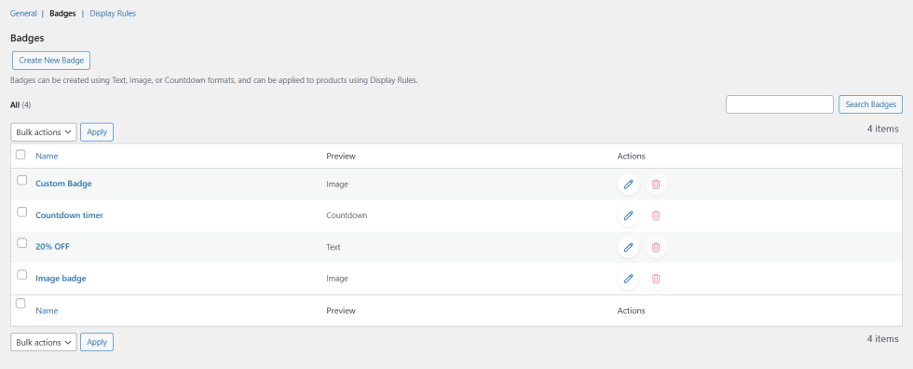Sort by Name column in footer

[47, 311]
